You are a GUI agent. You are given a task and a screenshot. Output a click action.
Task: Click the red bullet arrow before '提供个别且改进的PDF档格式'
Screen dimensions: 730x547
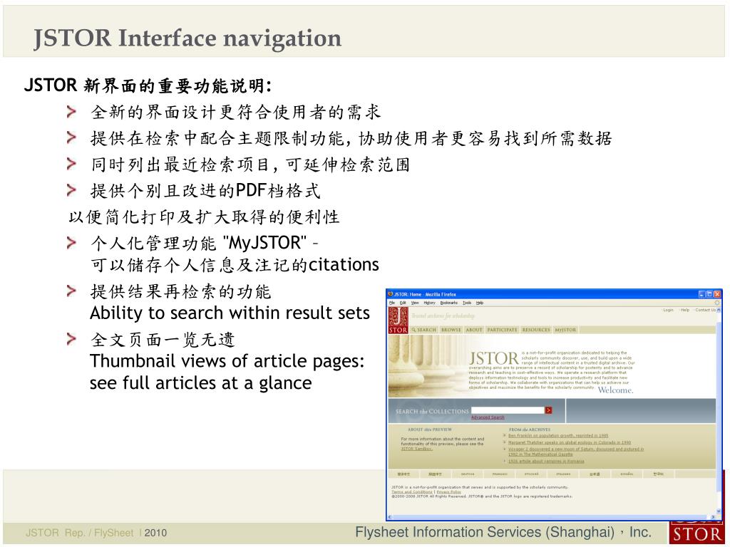71,190
